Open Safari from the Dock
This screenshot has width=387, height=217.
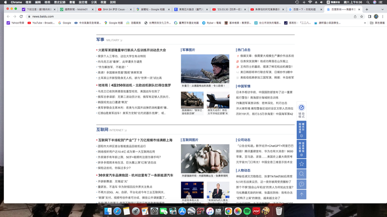click(117, 211)
